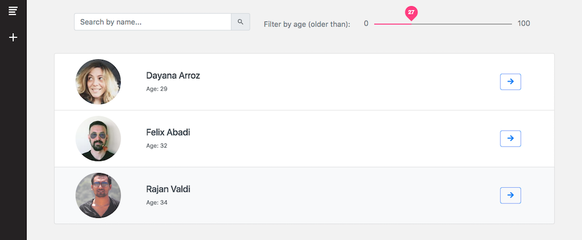Click the name Felix Abadi

(x=168, y=132)
